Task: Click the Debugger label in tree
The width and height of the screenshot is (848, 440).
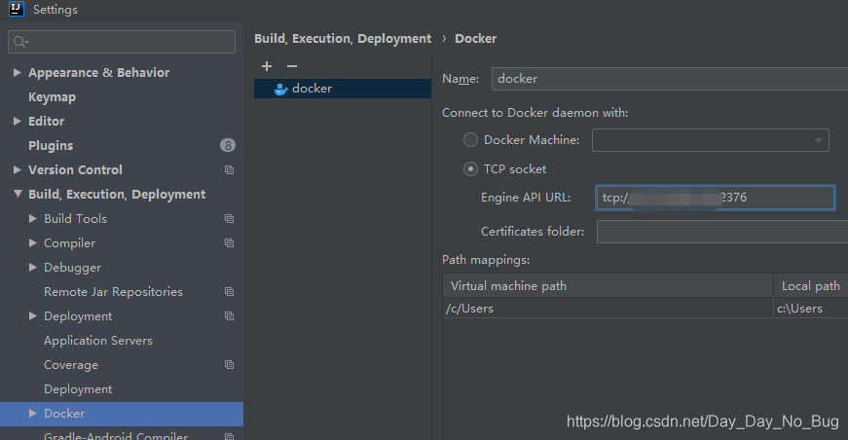Action: coord(72,268)
